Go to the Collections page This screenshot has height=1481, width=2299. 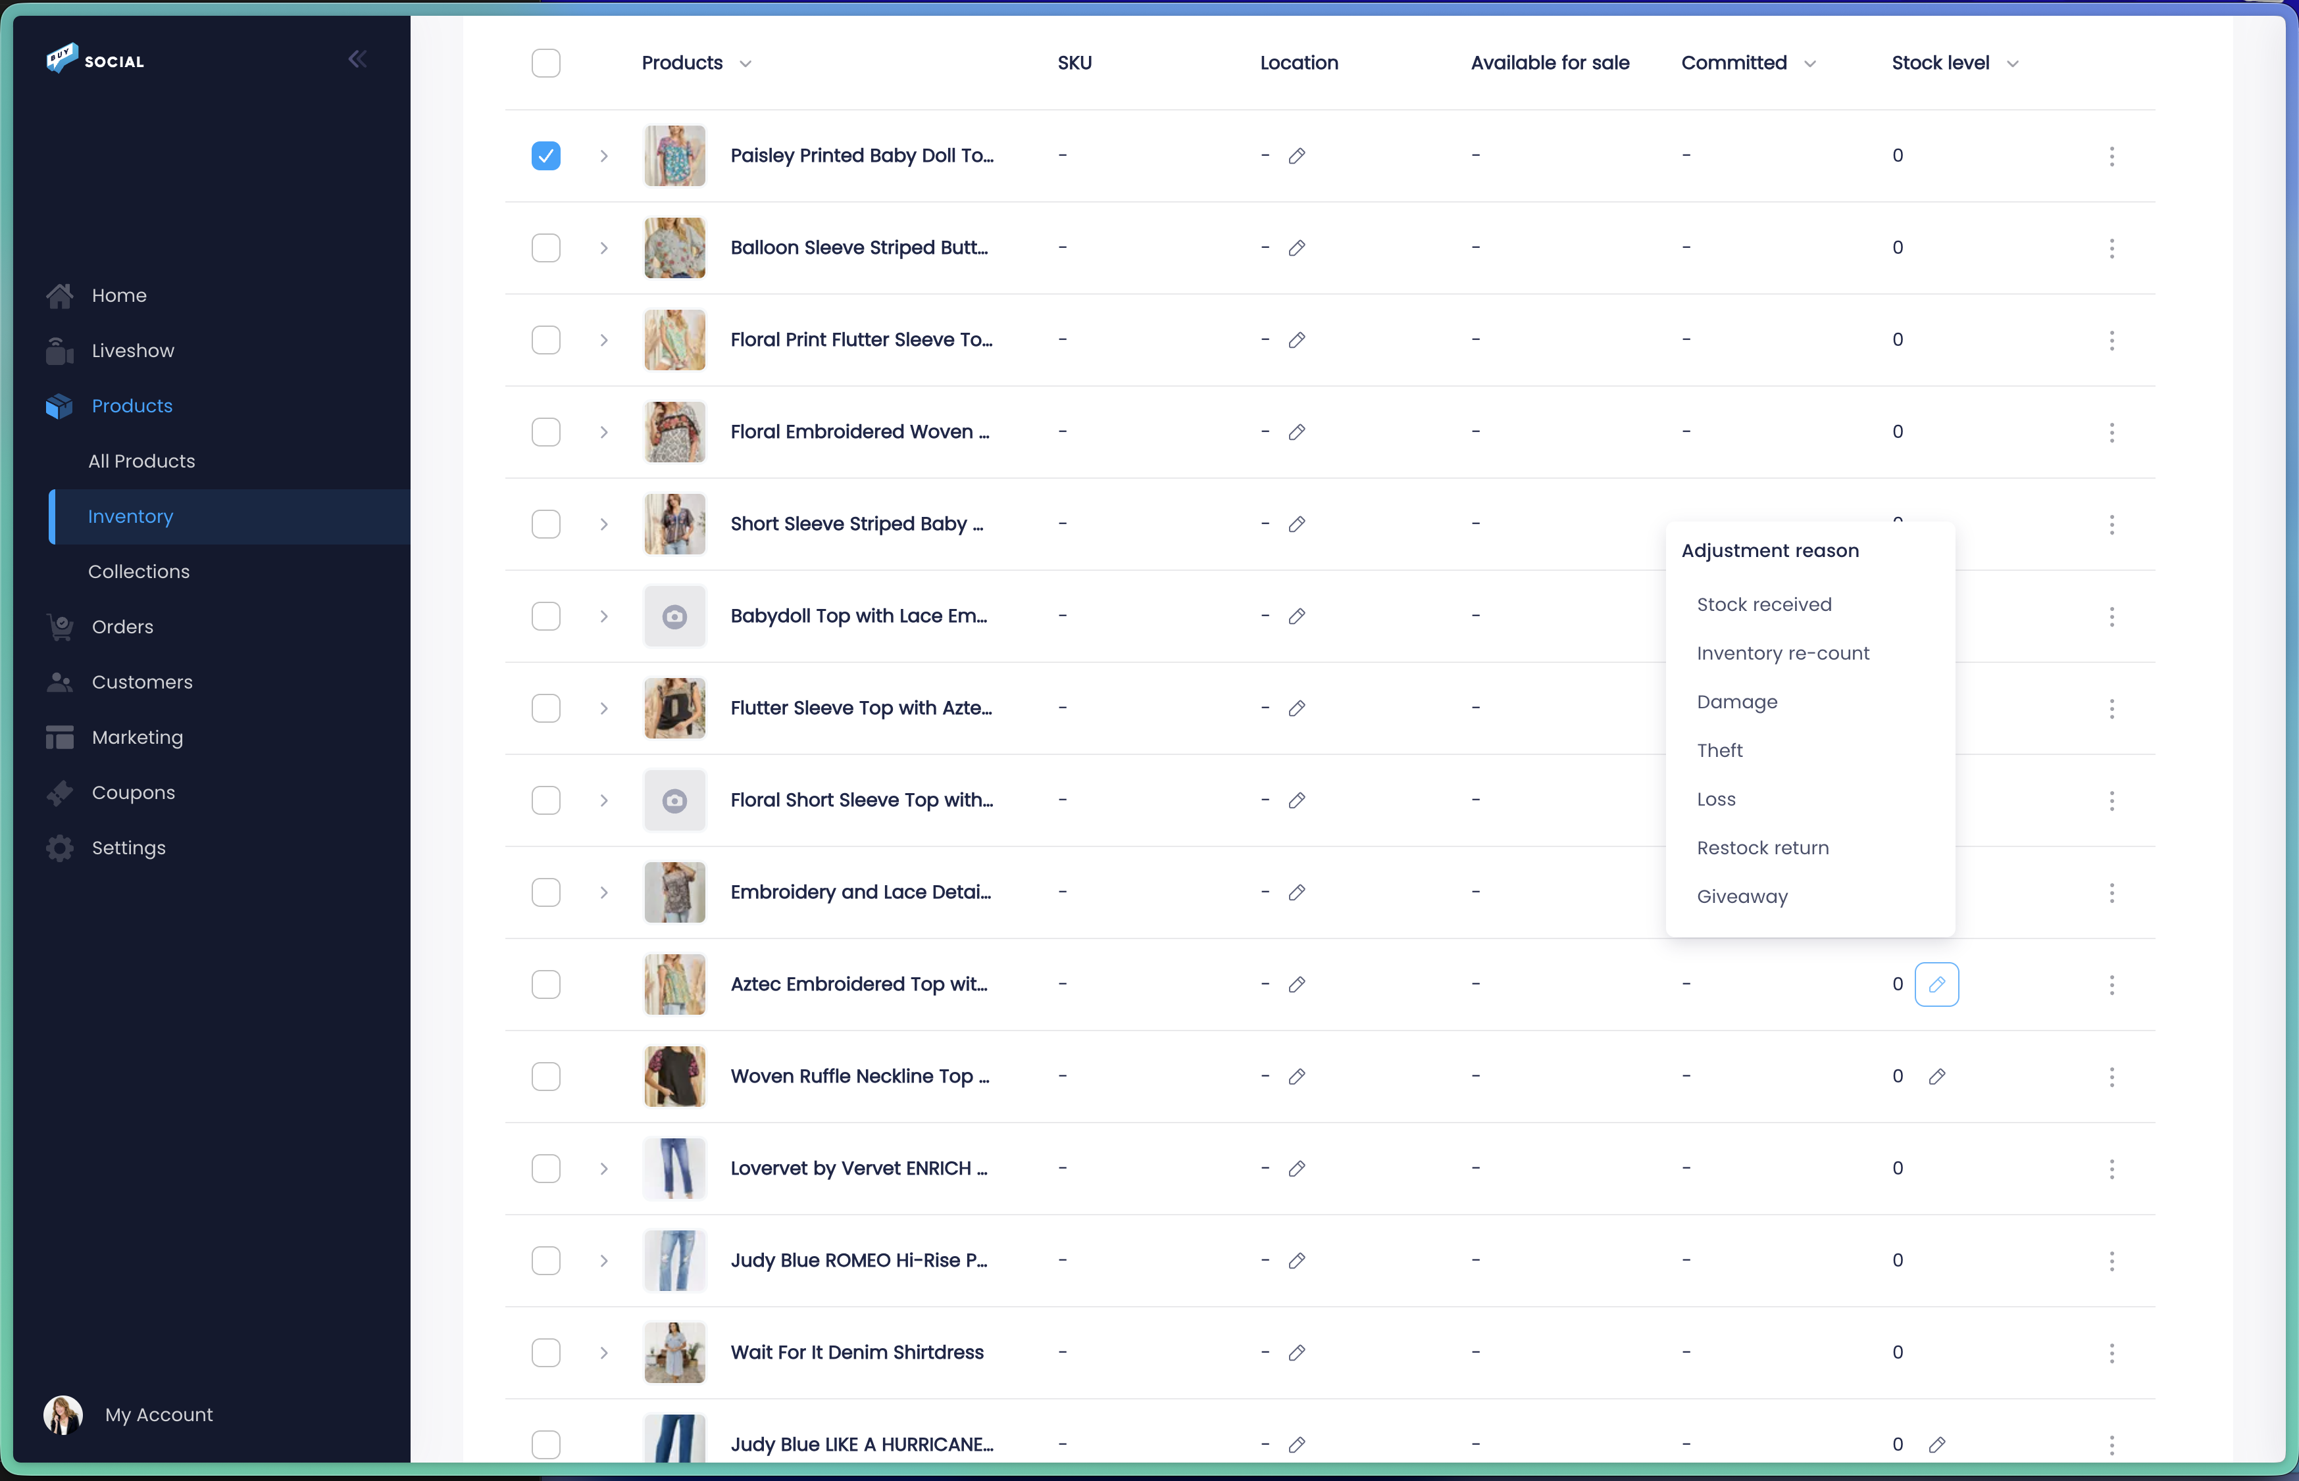click(x=138, y=571)
